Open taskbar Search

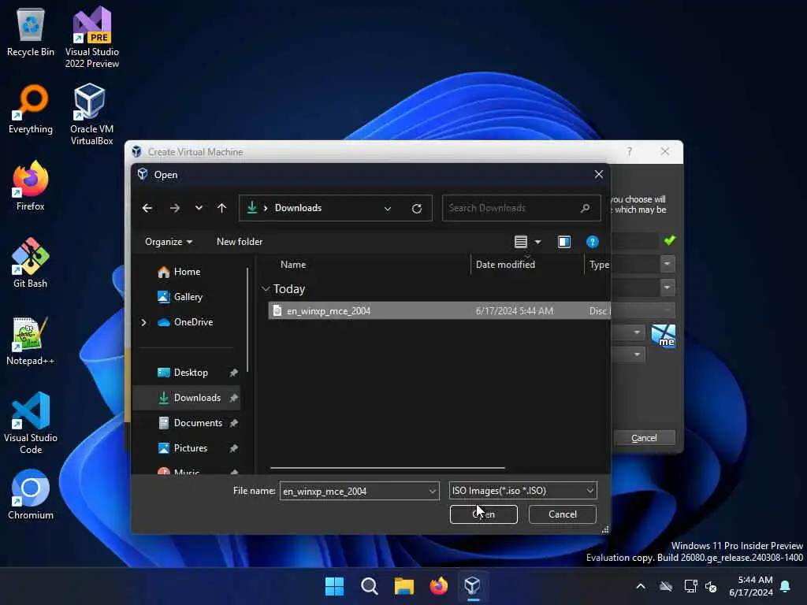coord(369,586)
